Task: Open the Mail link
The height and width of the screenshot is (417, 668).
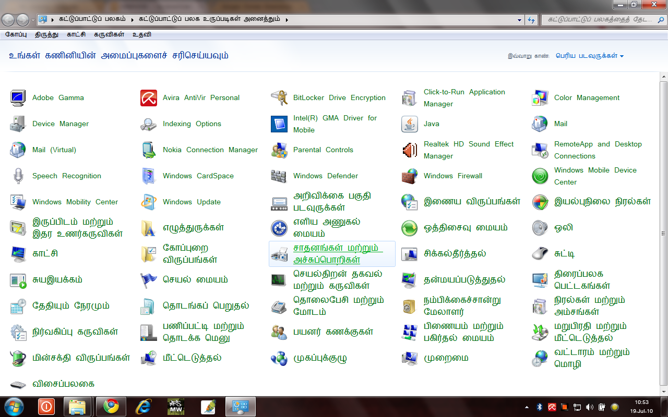Action: click(560, 124)
